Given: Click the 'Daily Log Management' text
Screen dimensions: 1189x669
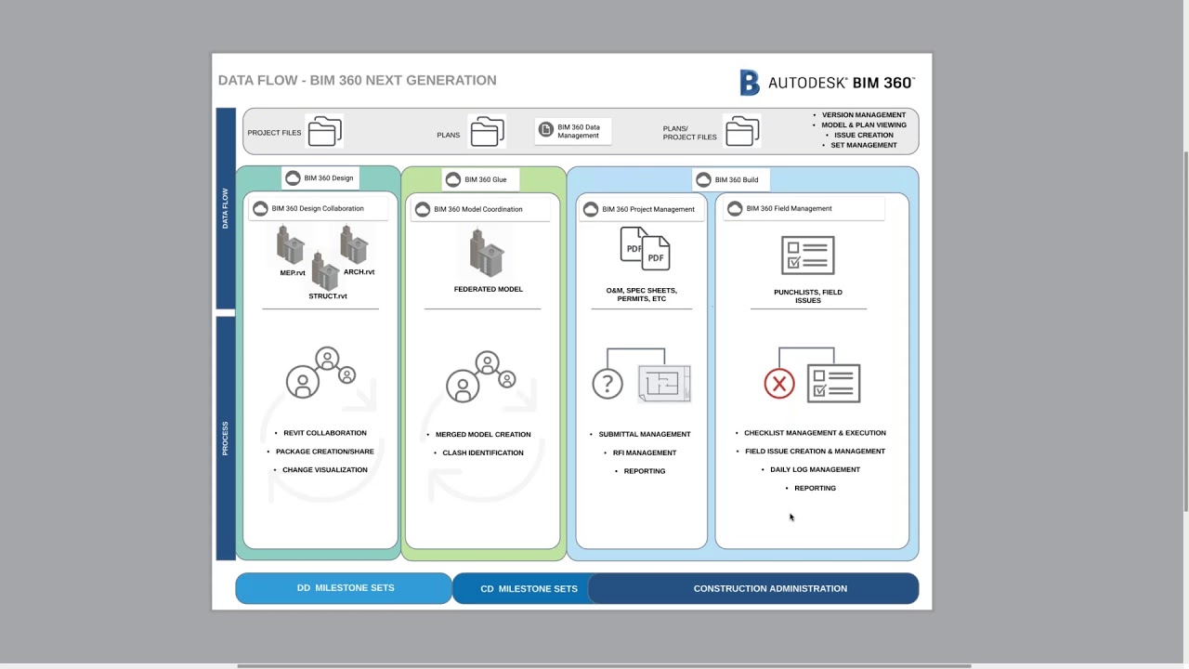Looking at the screenshot, I should [x=815, y=469].
